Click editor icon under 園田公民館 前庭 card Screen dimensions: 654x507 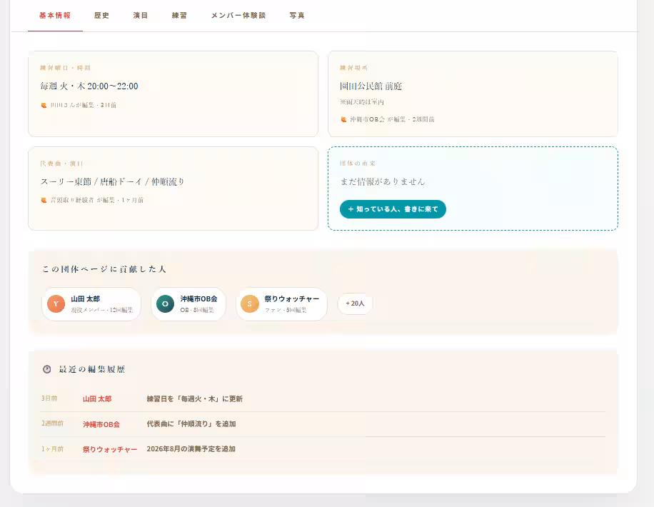[x=343, y=119]
